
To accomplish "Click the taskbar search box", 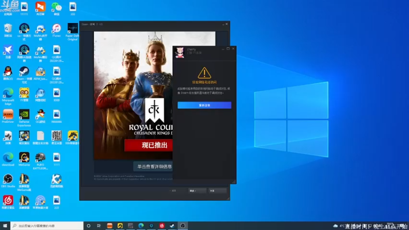I will point(47,225).
